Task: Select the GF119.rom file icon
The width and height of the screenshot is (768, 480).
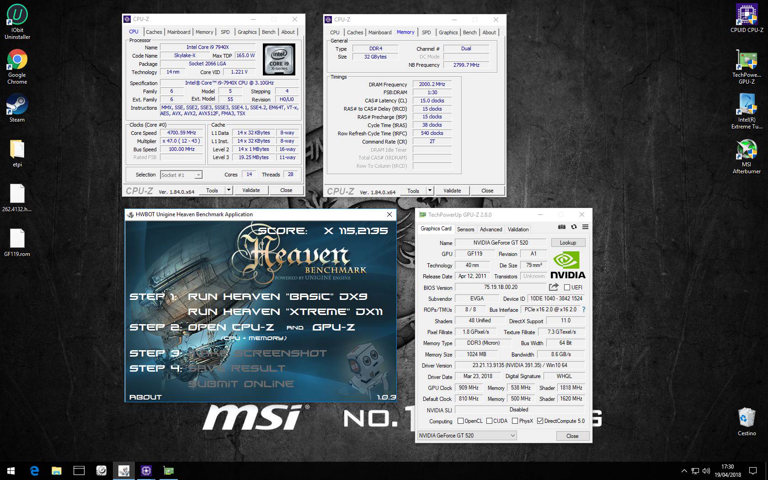Action: (17, 243)
